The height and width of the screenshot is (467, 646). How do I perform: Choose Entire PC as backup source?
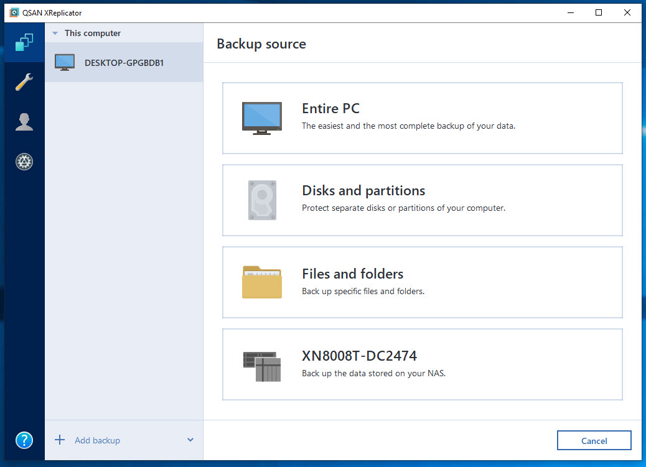(x=423, y=118)
